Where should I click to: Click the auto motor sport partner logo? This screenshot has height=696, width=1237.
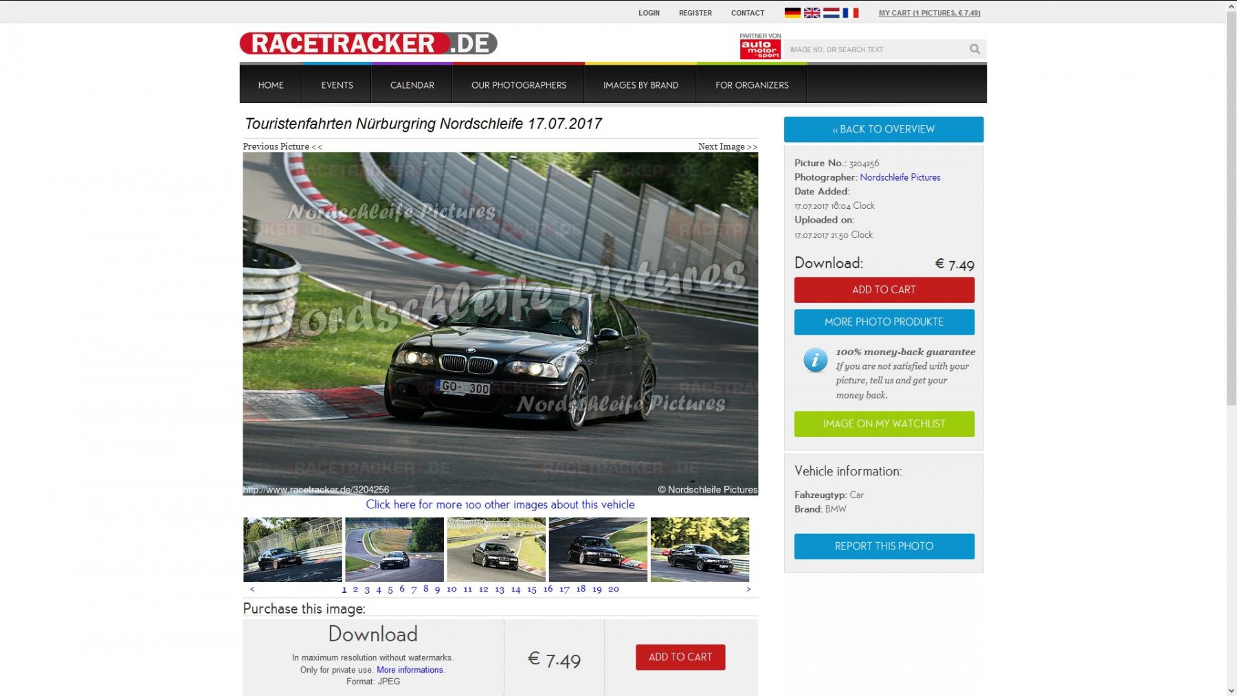[759, 48]
